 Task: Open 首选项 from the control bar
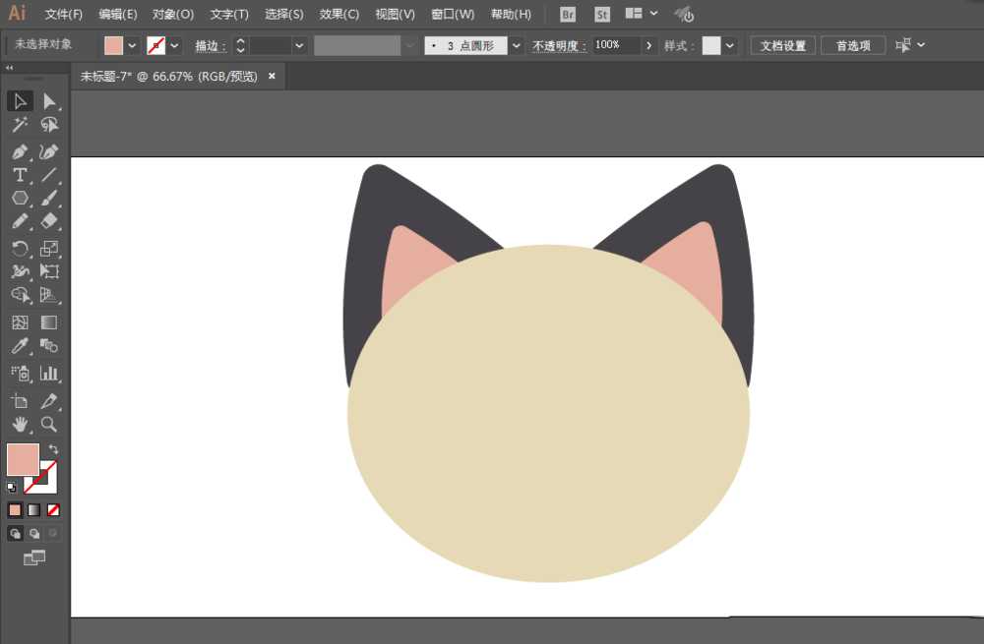click(852, 45)
